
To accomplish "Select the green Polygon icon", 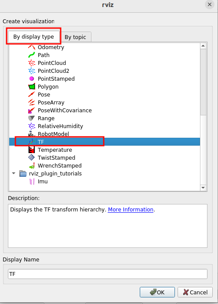I will pos(32,87).
